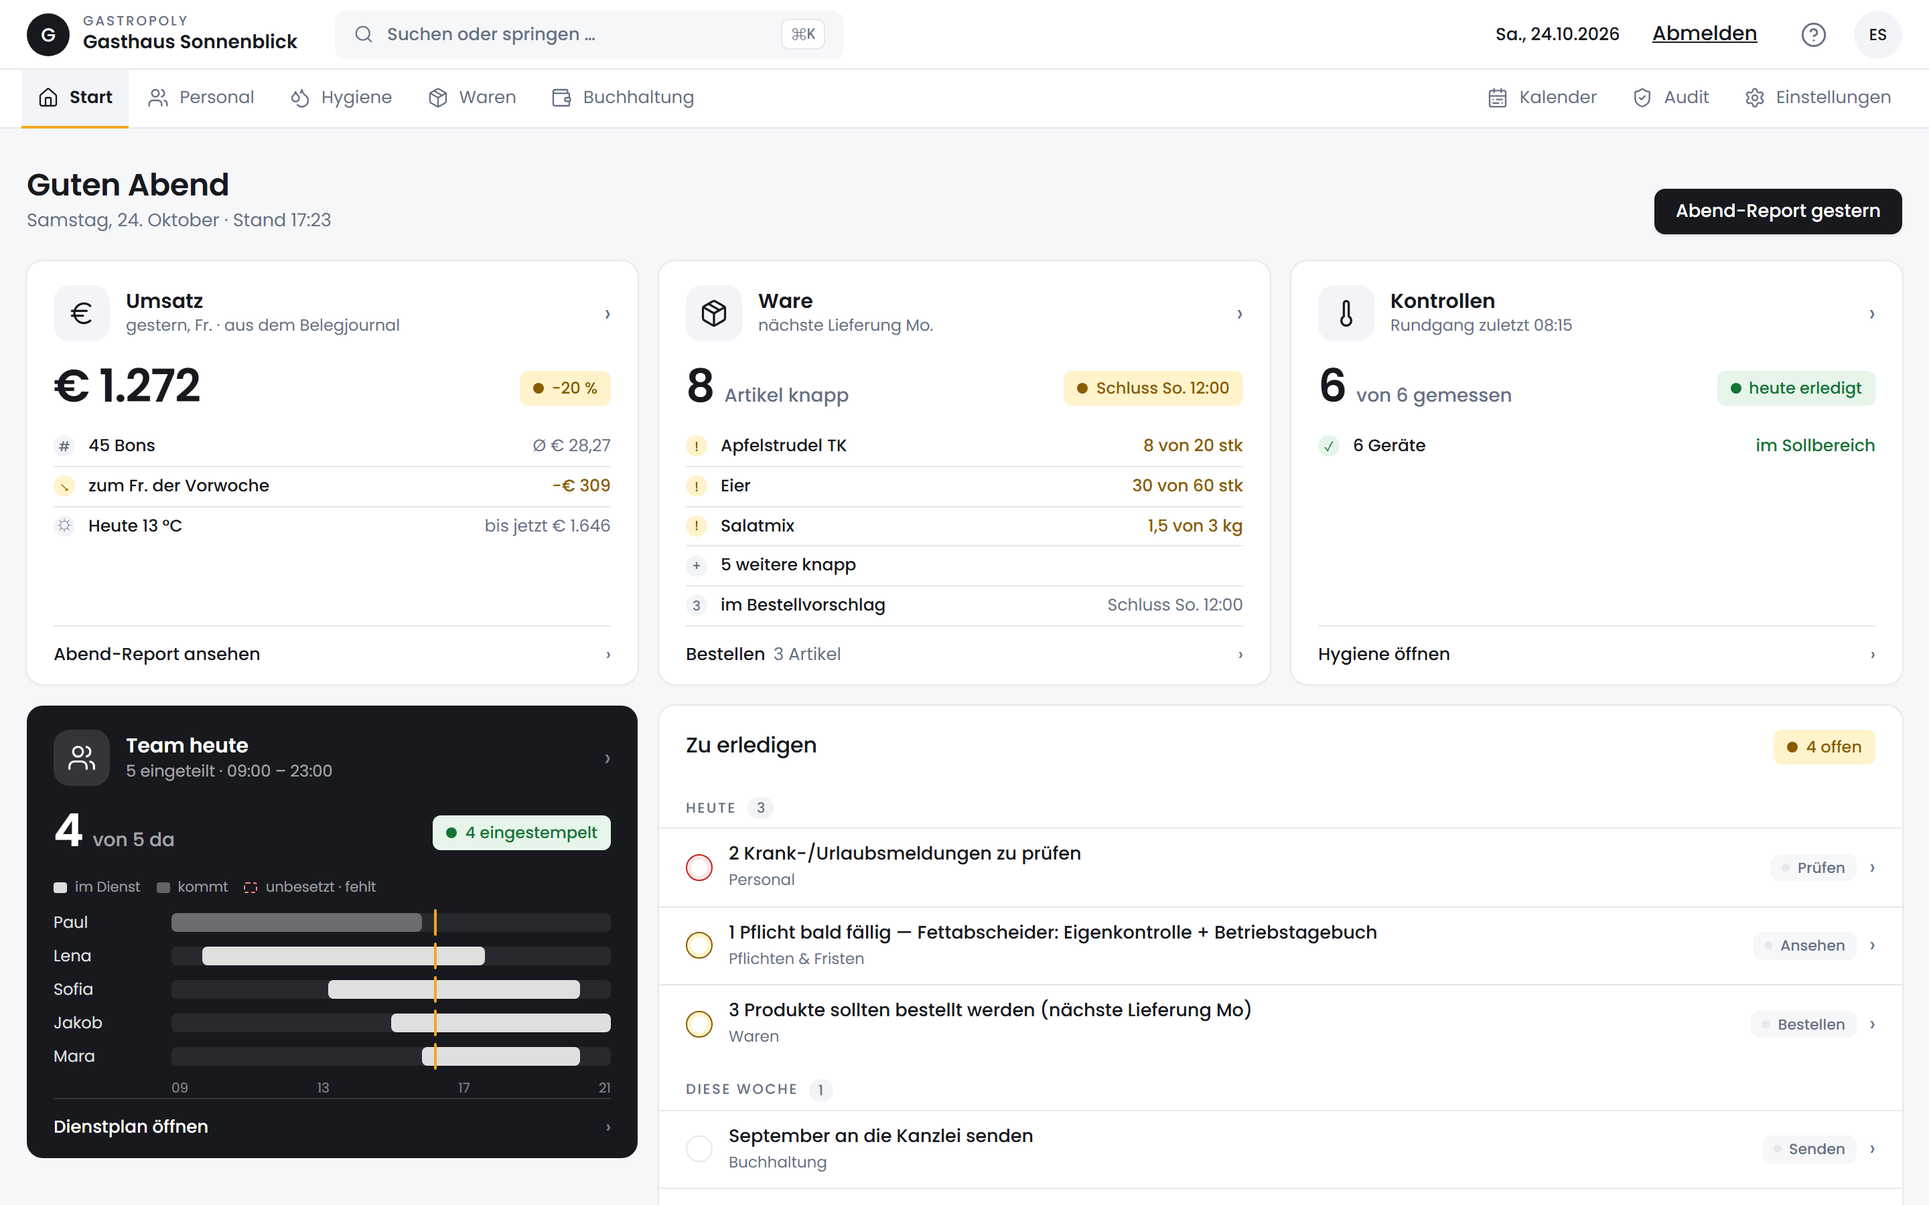Click chevron after Senden button
Viewport: 1929px width, 1205px height.
pyautogui.click(x=1873, y=1149)
